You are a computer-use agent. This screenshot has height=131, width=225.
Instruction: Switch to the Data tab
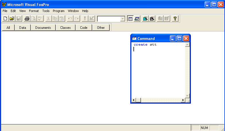tap(22, 27)
